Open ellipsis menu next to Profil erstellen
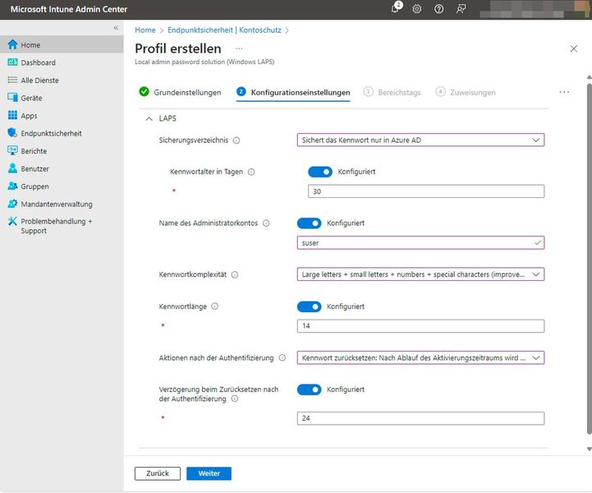592x493 pixels. (239, 48)
